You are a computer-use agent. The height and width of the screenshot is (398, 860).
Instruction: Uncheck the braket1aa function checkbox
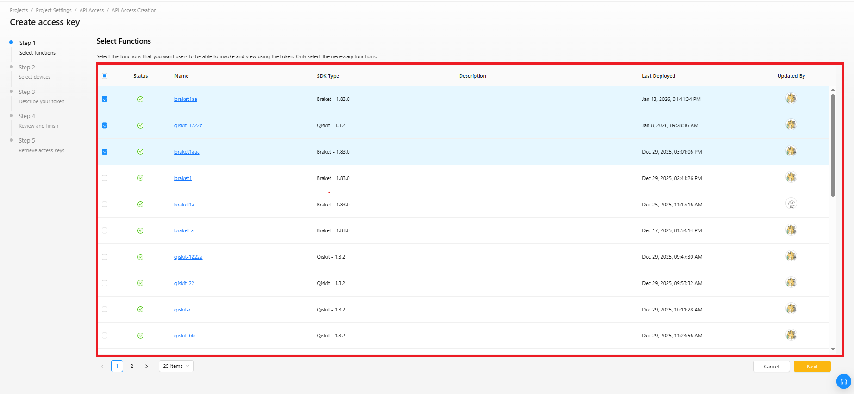tap(105, 99)
